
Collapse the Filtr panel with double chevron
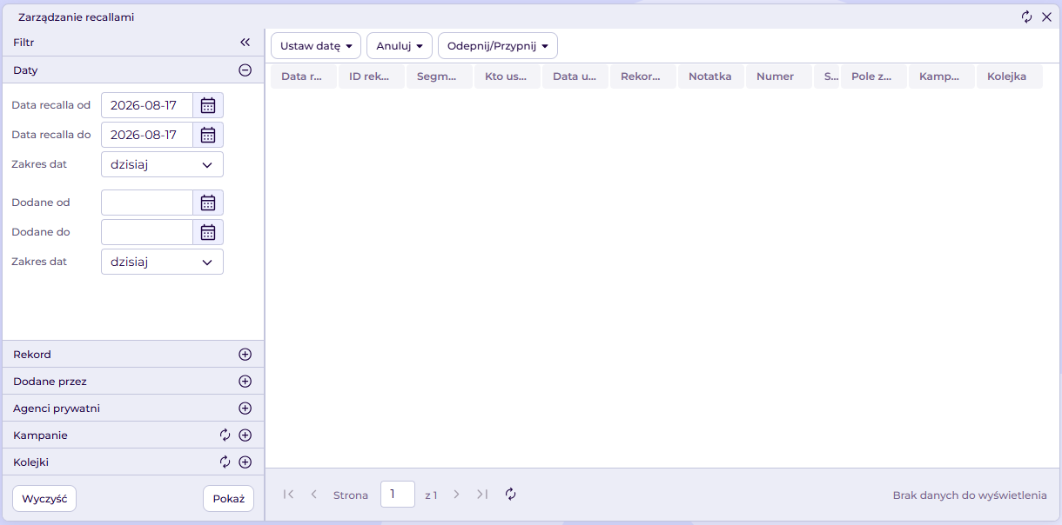245,42
